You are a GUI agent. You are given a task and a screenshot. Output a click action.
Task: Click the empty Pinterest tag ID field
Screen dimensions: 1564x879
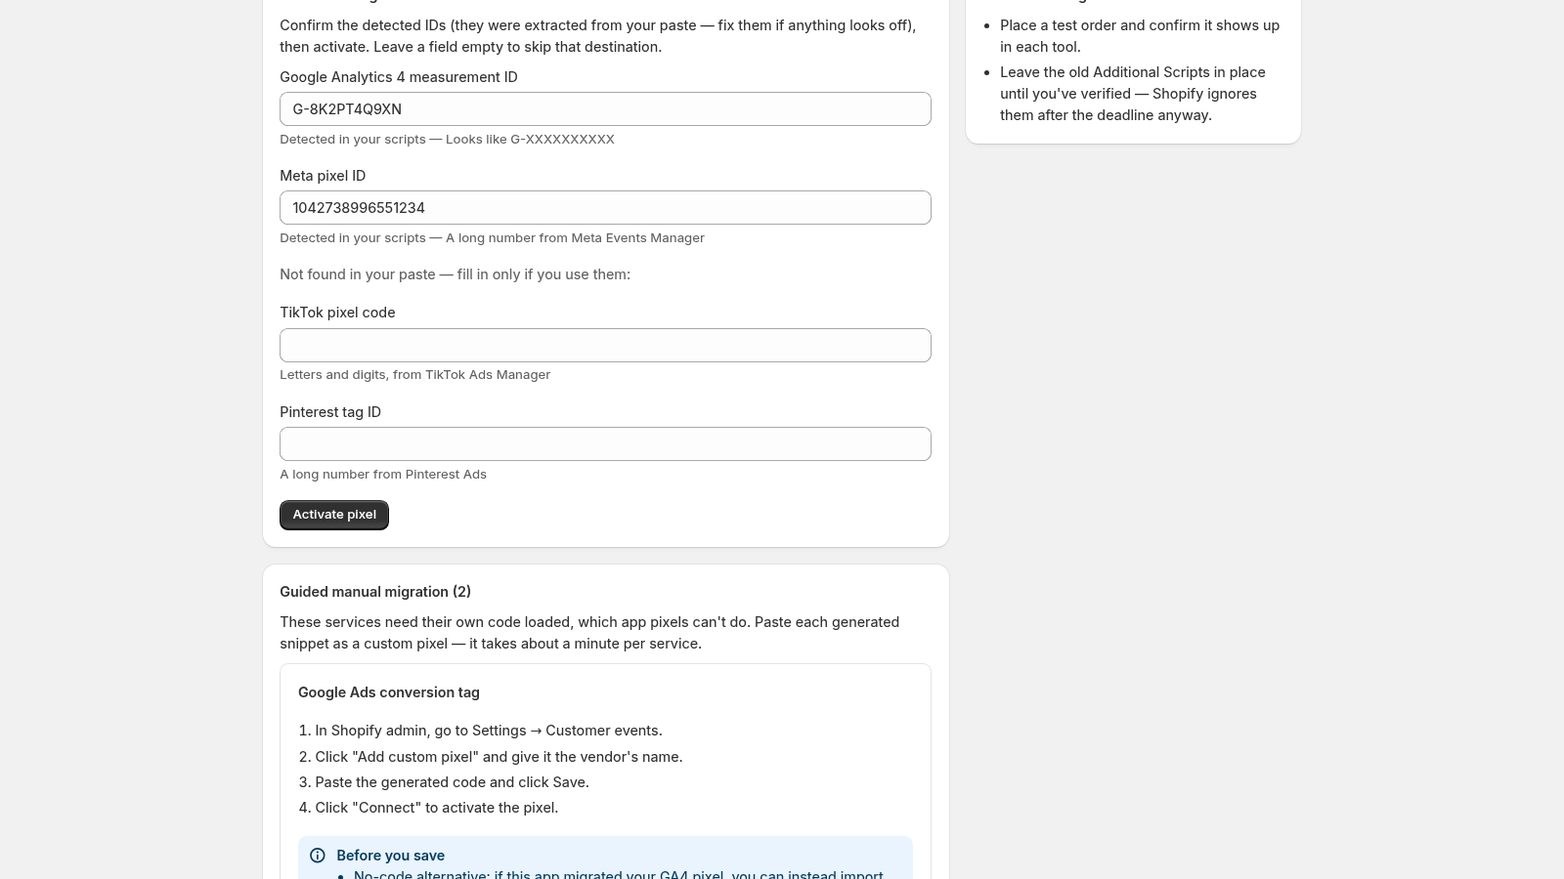605,444
